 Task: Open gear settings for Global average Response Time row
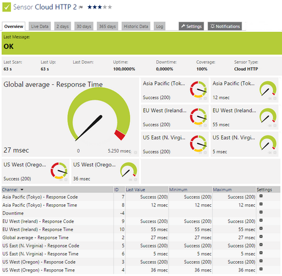click(x=261, y=237)
